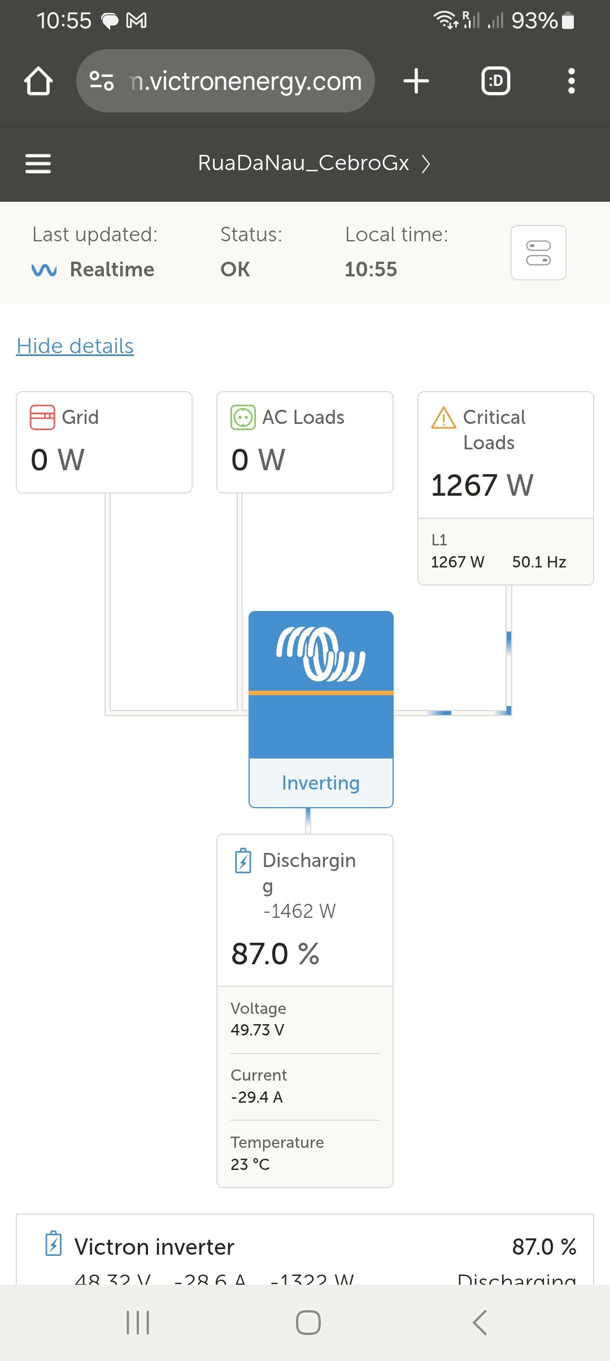The width and height of the screenshot is (610, 1361).
Task: Open the hamburger navigation menu
Action: pos(38,163)
